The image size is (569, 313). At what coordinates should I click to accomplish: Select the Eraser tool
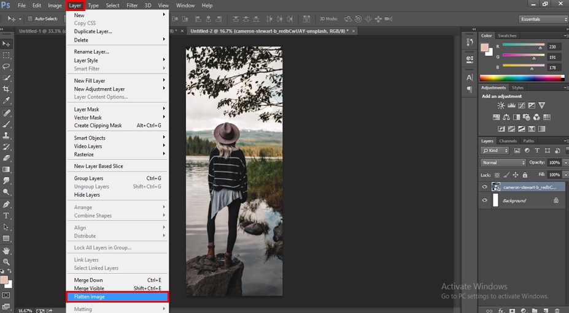6,158
